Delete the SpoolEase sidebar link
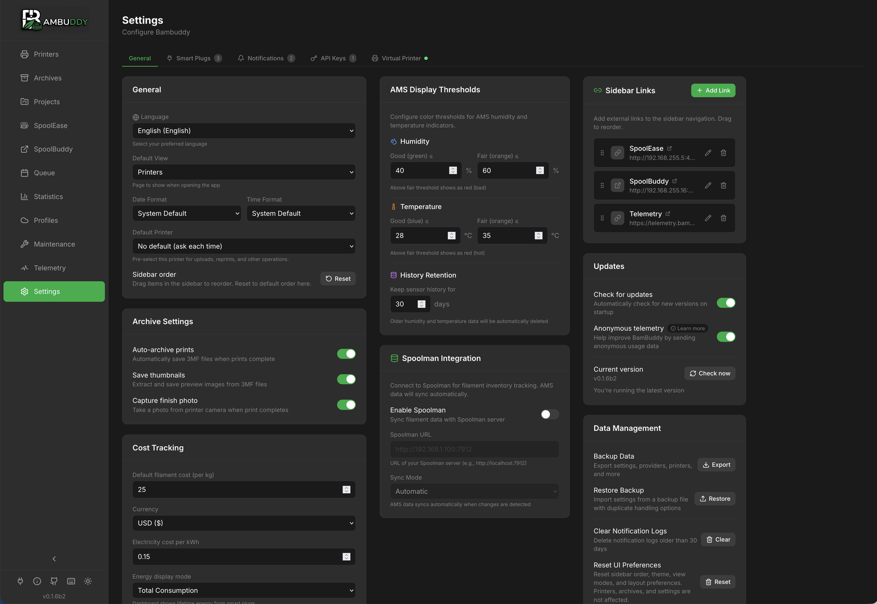This screenshot has height=604, width=877. (x=724, y=153)
